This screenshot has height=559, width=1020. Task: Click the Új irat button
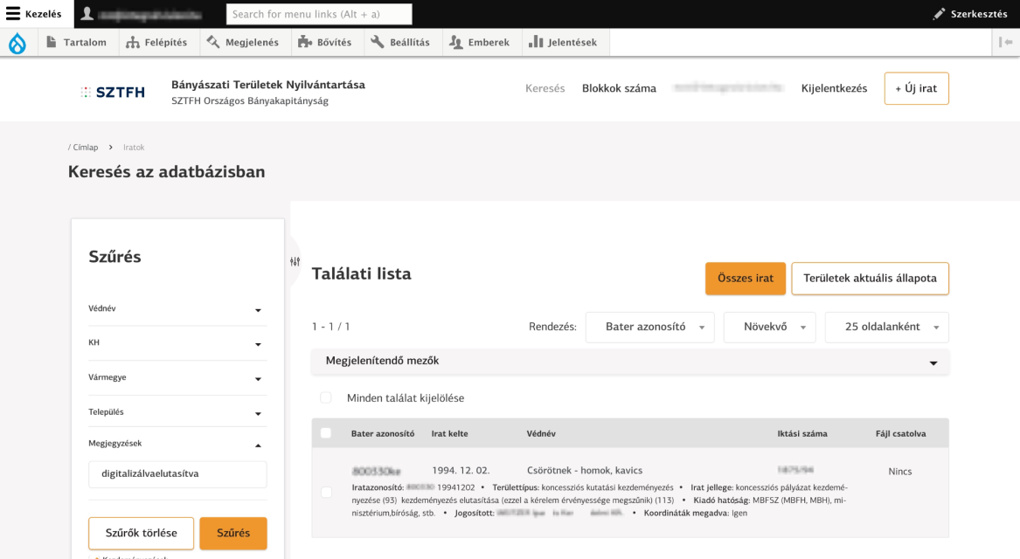[916, 88]
